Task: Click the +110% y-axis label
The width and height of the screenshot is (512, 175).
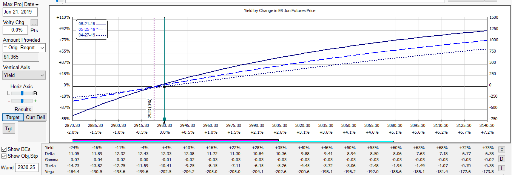Action: tap(63, 17)
